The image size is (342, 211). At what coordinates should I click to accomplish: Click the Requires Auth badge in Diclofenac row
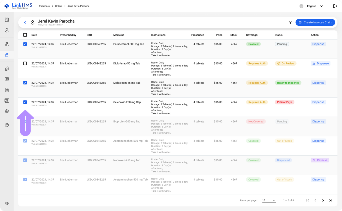point(257,63)
